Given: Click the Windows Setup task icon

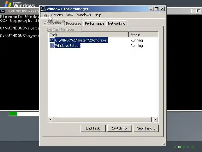Looking at the screenshot, I should 52,46.
